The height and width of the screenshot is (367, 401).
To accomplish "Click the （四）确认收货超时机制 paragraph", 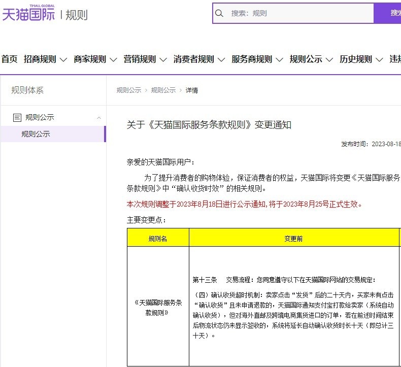I will [x=293, y=315].
